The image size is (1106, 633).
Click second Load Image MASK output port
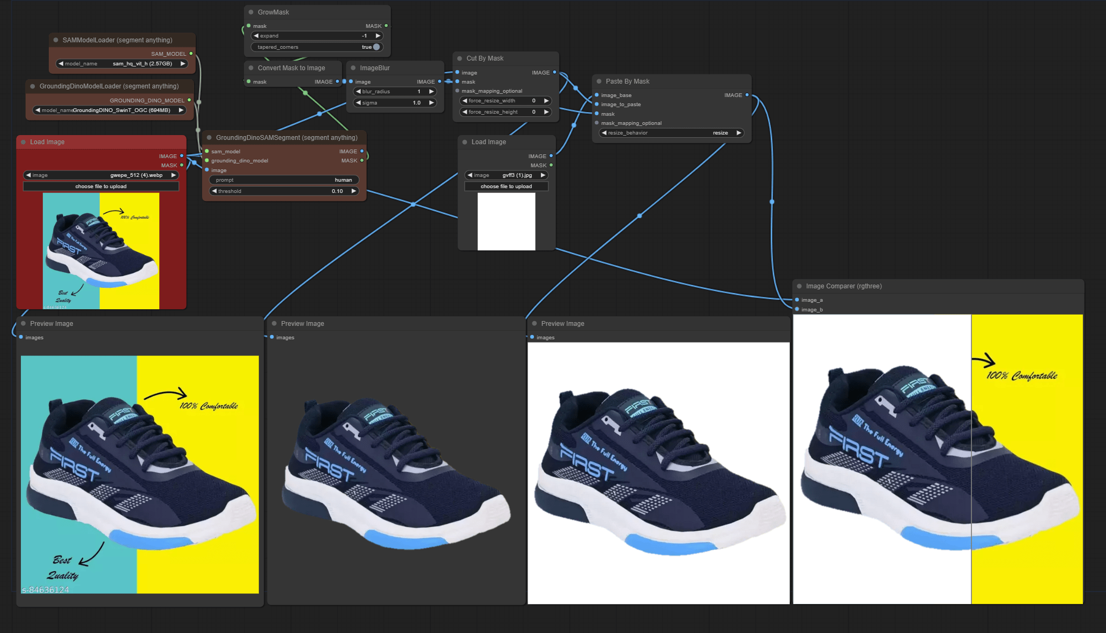click(551, 165)
